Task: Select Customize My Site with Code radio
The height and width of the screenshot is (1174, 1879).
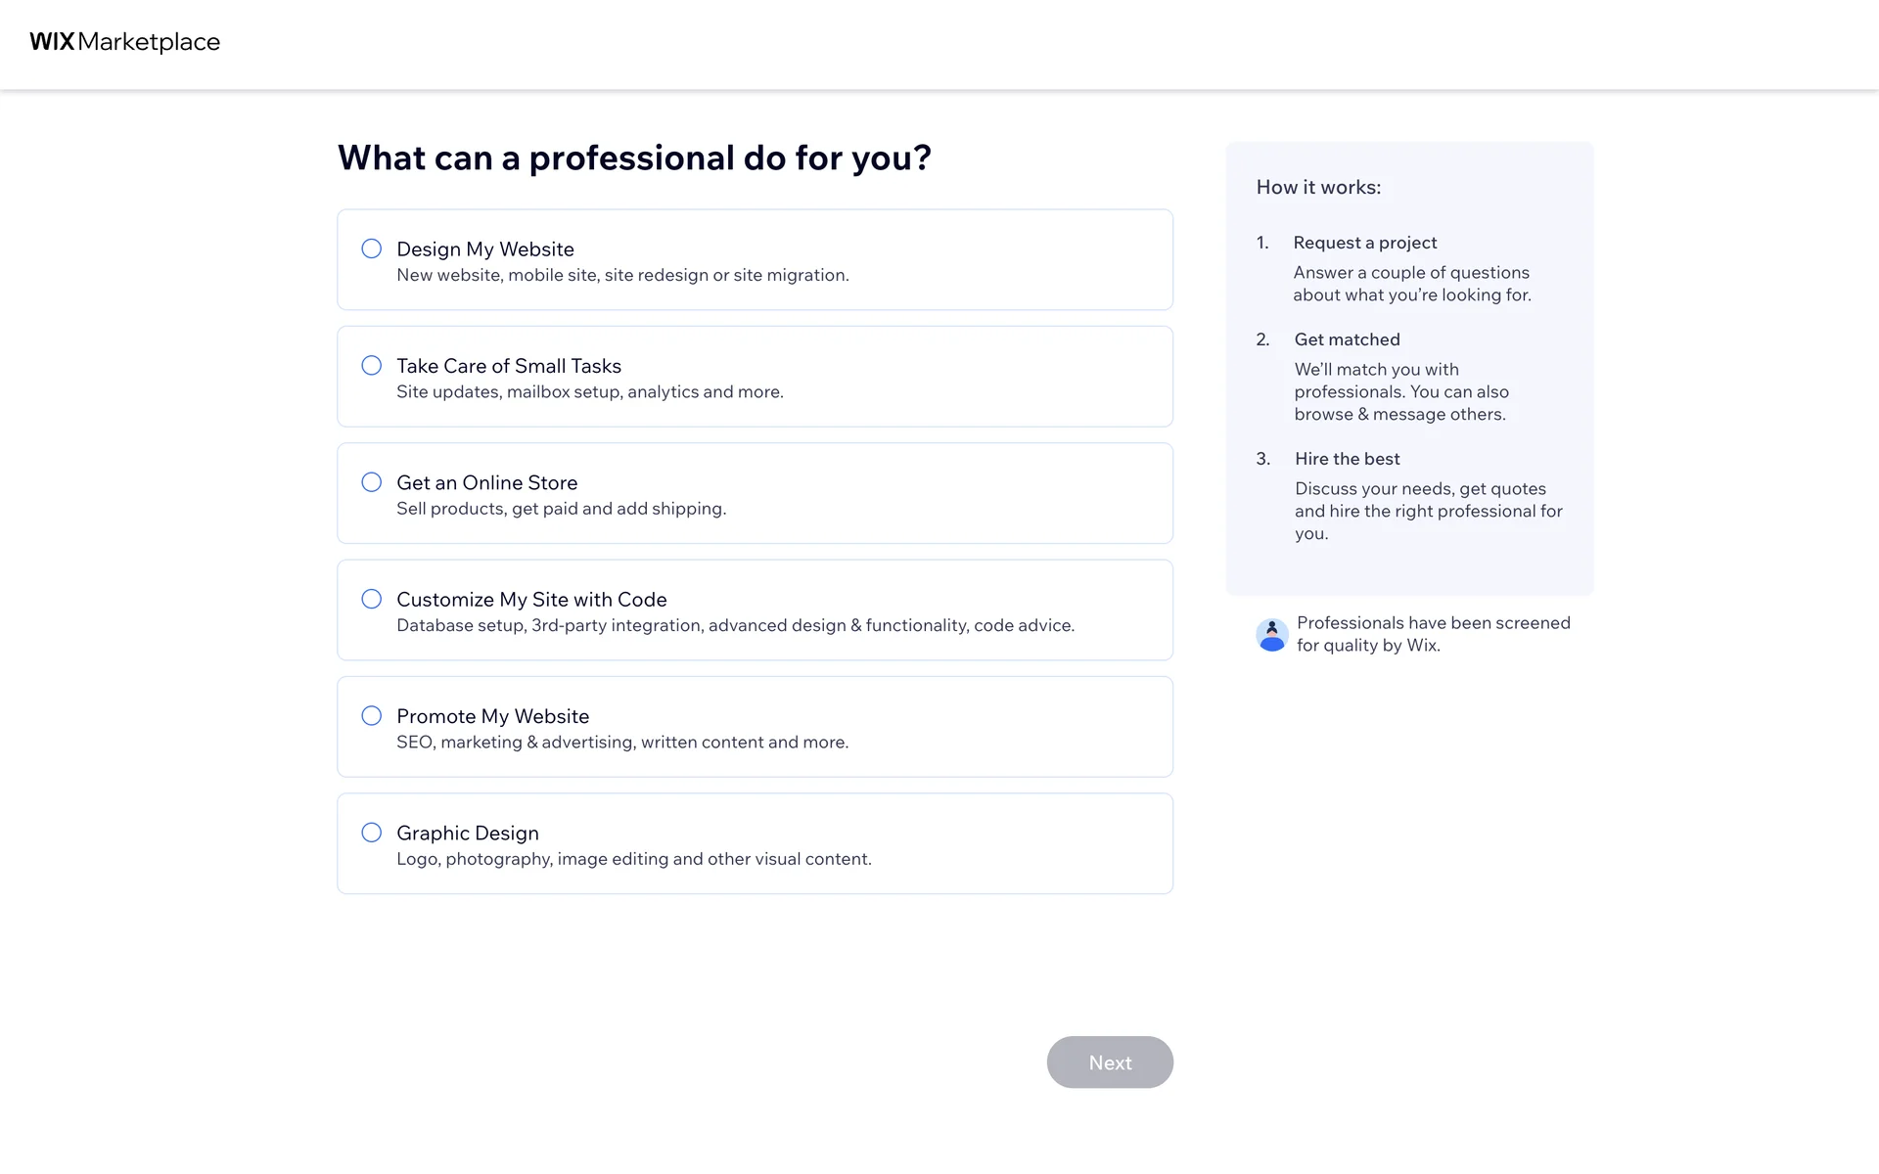Action: click(372, 599)
